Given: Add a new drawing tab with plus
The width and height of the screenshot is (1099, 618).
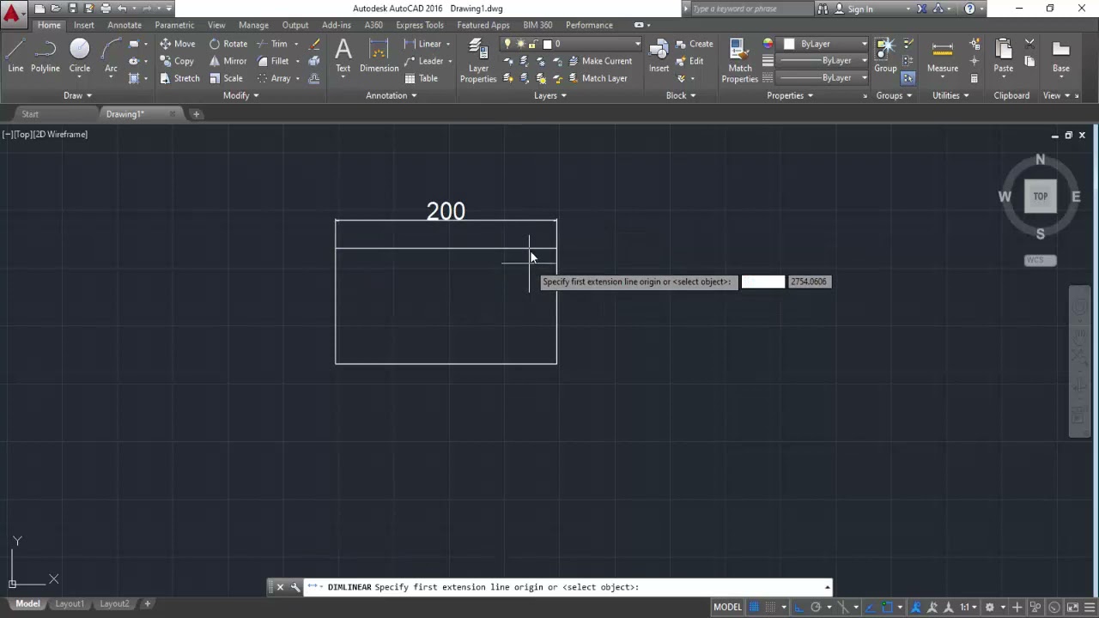Looking at the screenshot, I should 196,114.
